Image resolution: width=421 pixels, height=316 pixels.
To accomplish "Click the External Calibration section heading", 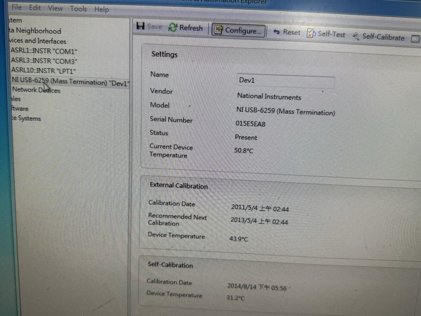I will (179, 185).
